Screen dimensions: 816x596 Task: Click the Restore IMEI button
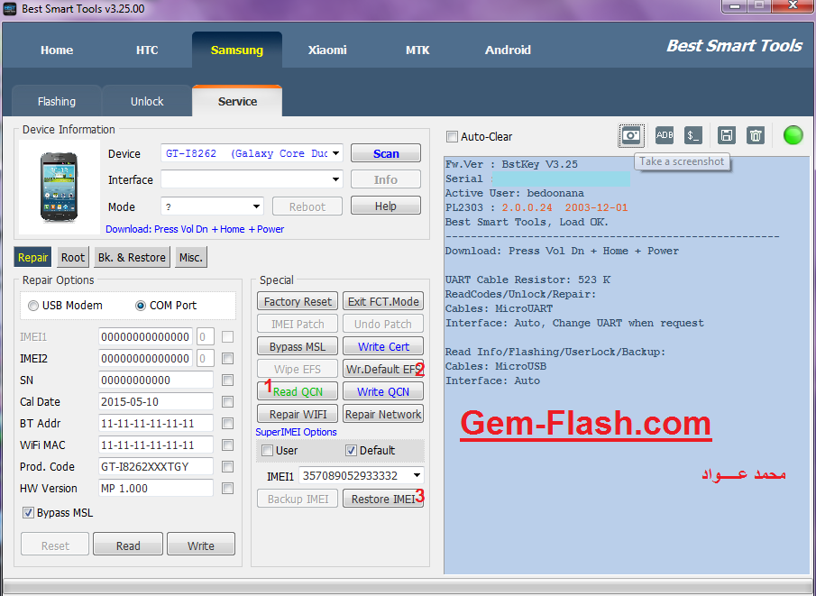tap(383, 499)
